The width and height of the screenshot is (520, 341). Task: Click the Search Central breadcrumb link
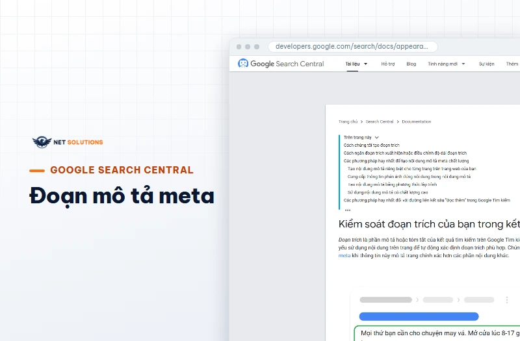click(x=380, y=121)
